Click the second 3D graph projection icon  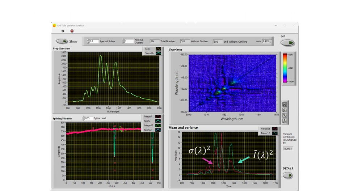(285, 110)
